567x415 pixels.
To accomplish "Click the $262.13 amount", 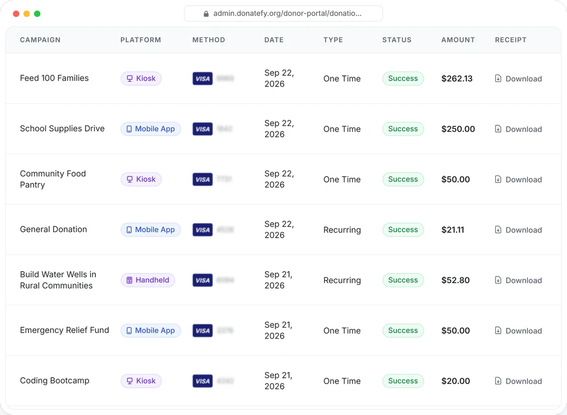I will (457, 78).
